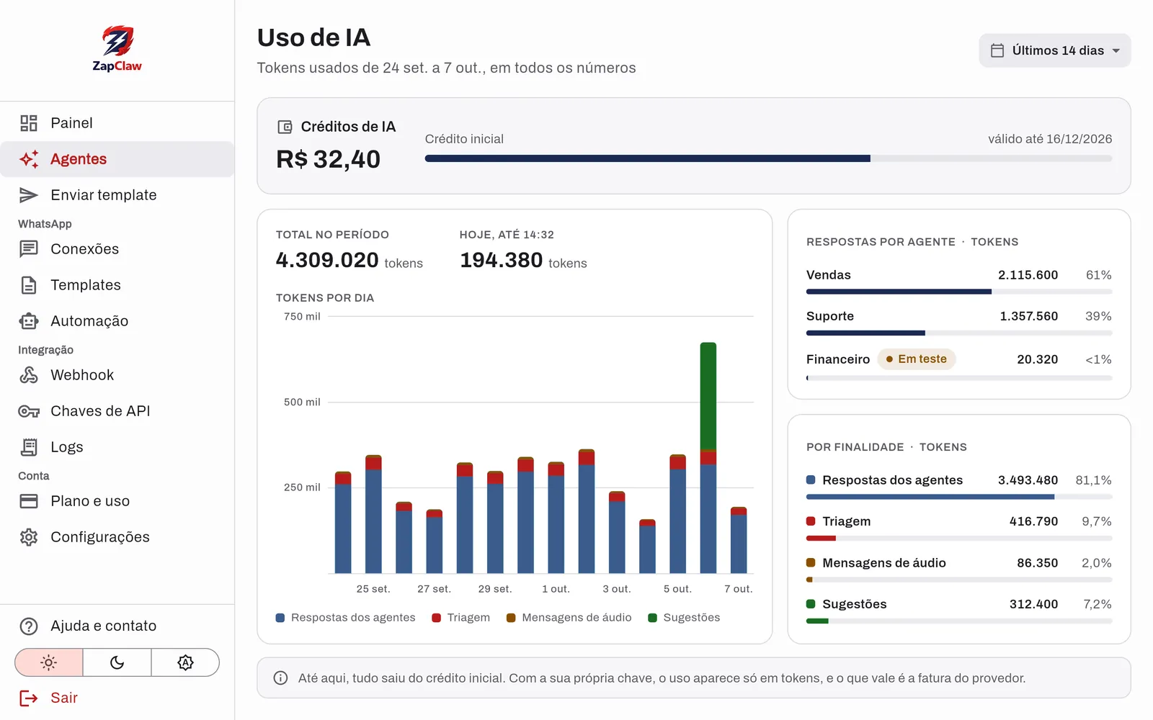This screenshot has width=1153, height=720.
Task: Click the Crédito inicial progress bar
Action: pos(768,158)
